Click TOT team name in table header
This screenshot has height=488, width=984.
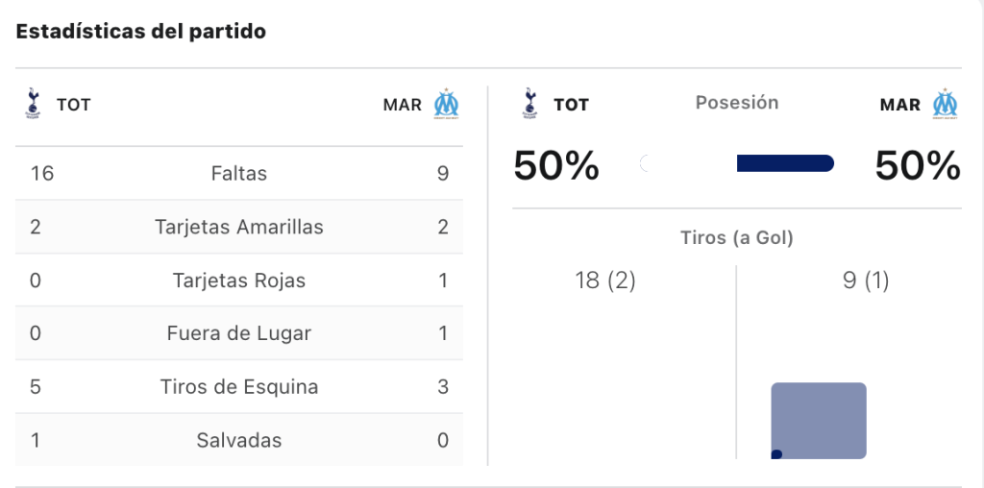(74, 105)
